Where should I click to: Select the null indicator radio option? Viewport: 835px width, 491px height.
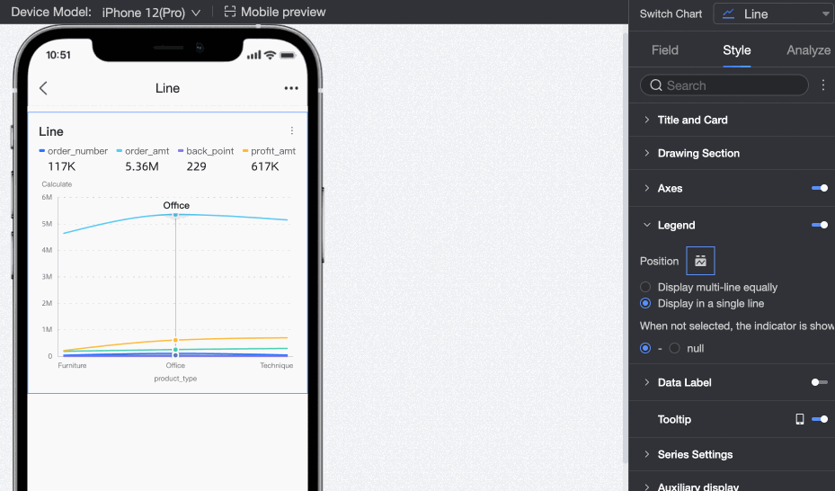click(x=675, y=348)
